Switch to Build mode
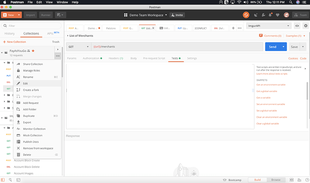This screenshot has width=310, height=183. click(257, 180)
